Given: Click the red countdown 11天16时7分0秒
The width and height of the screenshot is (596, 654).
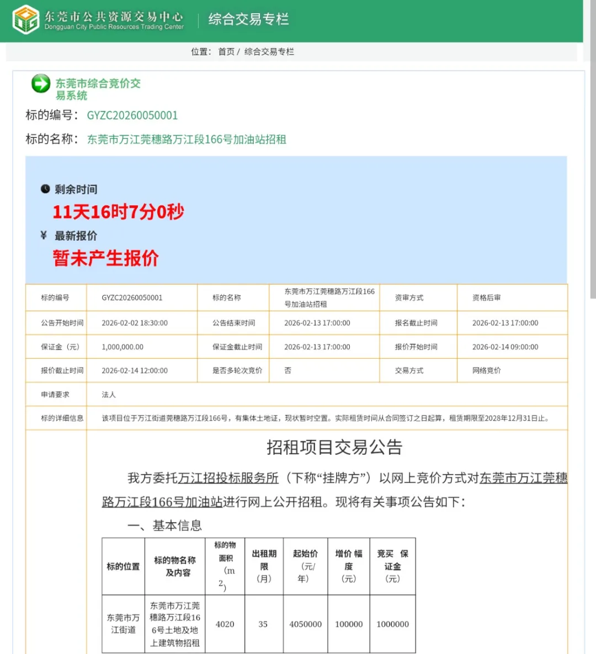Looking at the screenshot, I should [x=118, y=212].
